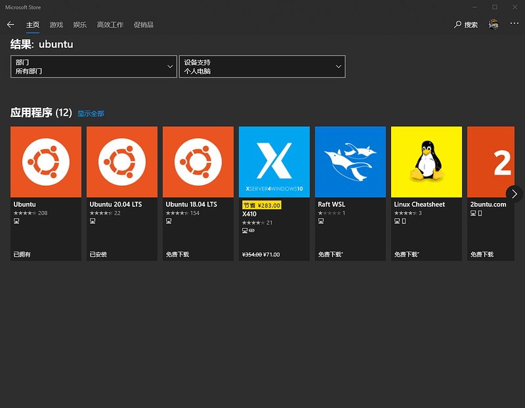525x408 pixels.
Task: Open the search magnifier icon
Action: click(457, 24)
